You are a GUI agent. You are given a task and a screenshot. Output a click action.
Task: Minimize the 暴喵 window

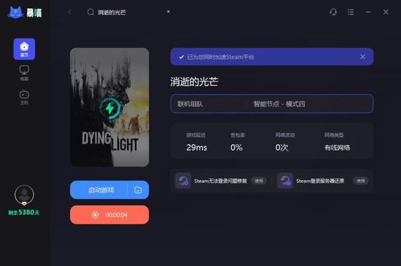[x=368, y=12]
